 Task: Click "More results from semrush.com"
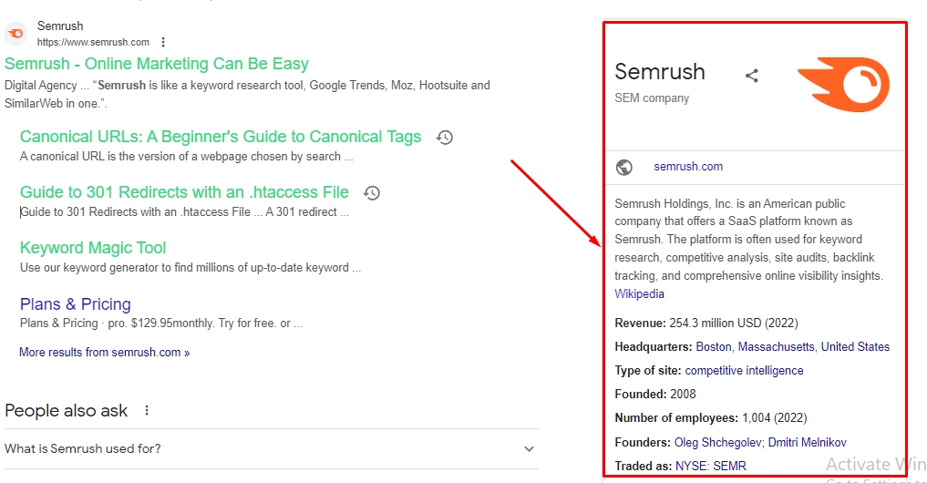(x=105, y=352)
